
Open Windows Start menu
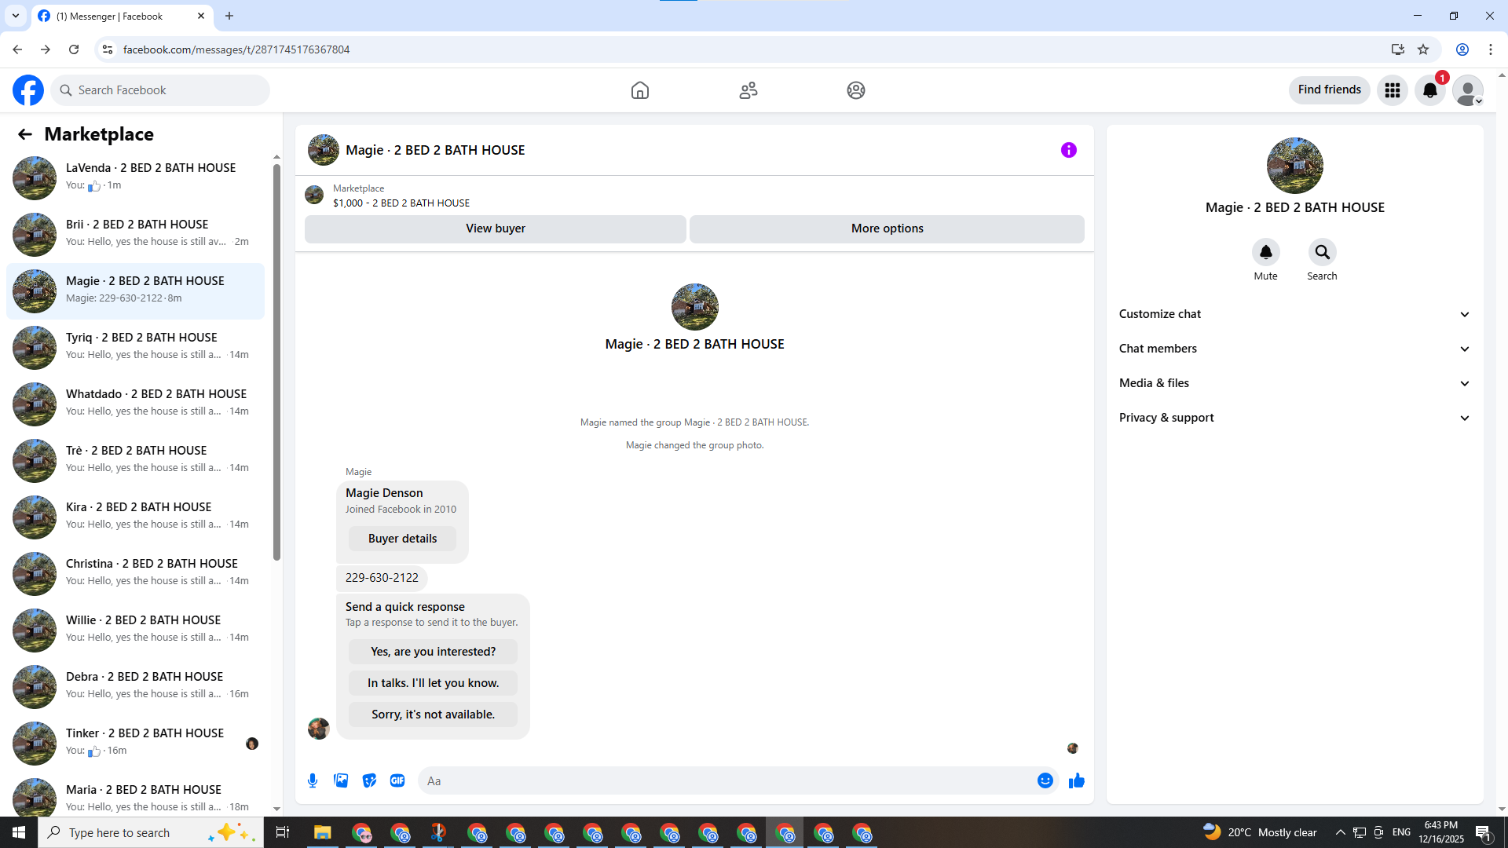19,832
